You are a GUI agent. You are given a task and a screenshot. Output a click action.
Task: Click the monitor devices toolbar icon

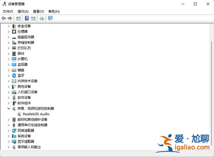tap(50, 18)
